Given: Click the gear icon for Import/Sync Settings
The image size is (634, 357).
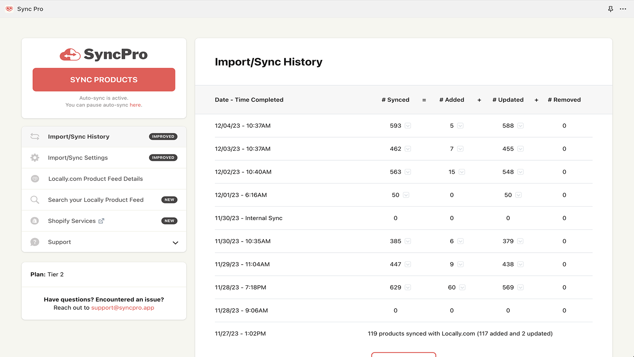Looking at the screenshot, I should (35, 158).
